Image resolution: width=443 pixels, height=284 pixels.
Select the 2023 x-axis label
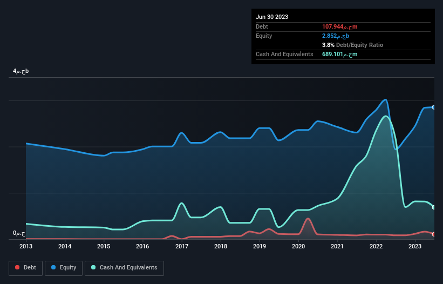[x=415, y=246]
